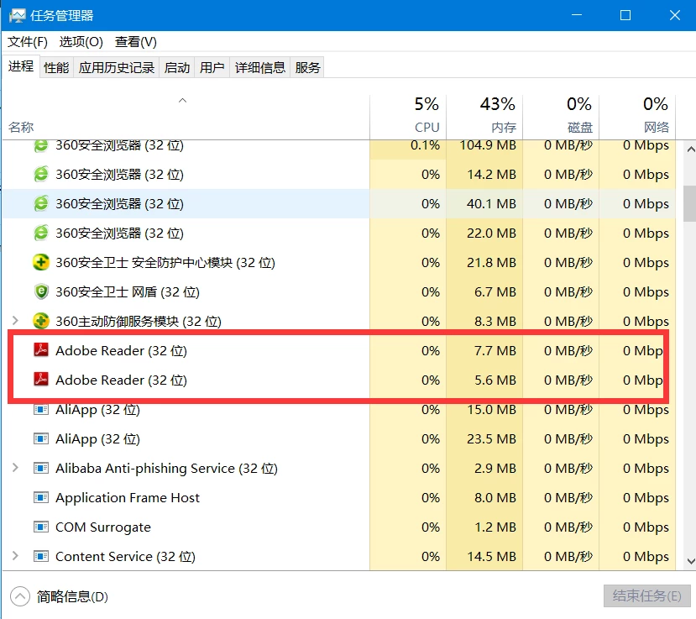Maximize the 任务管理器 window

point(625,15)
